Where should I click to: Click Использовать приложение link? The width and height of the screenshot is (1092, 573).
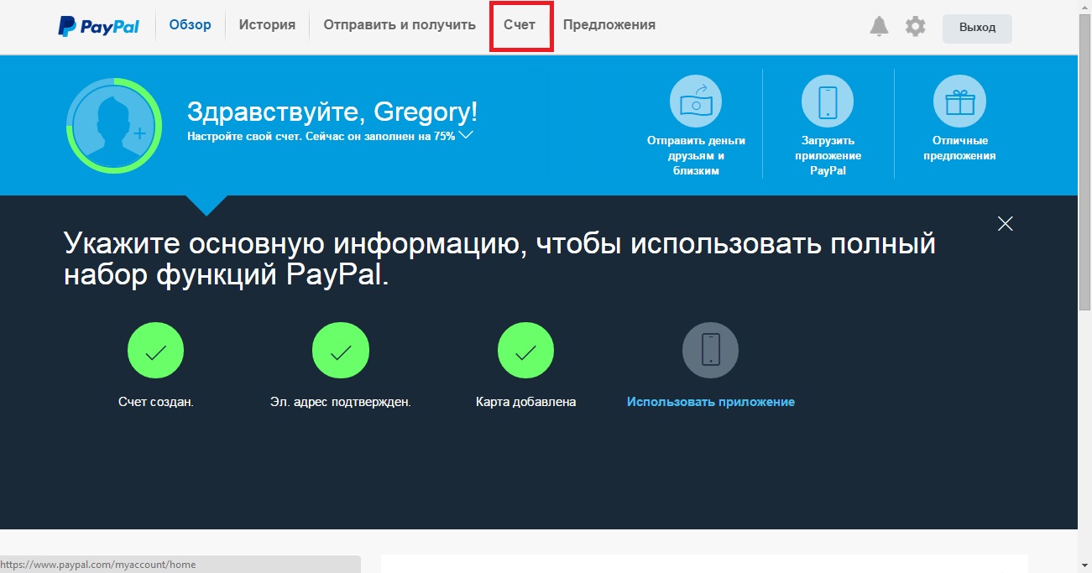point(711,402)
